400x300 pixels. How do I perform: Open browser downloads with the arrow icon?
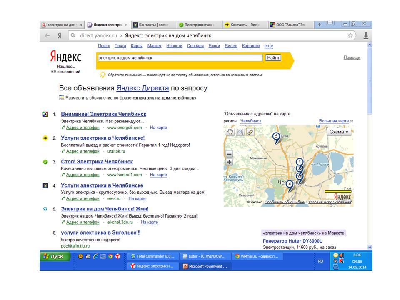coord(366,36)
